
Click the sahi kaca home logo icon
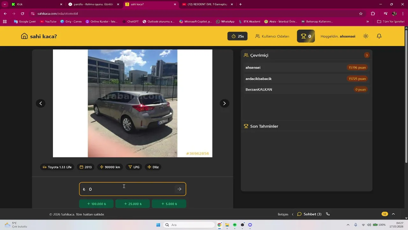click(24, 36)
